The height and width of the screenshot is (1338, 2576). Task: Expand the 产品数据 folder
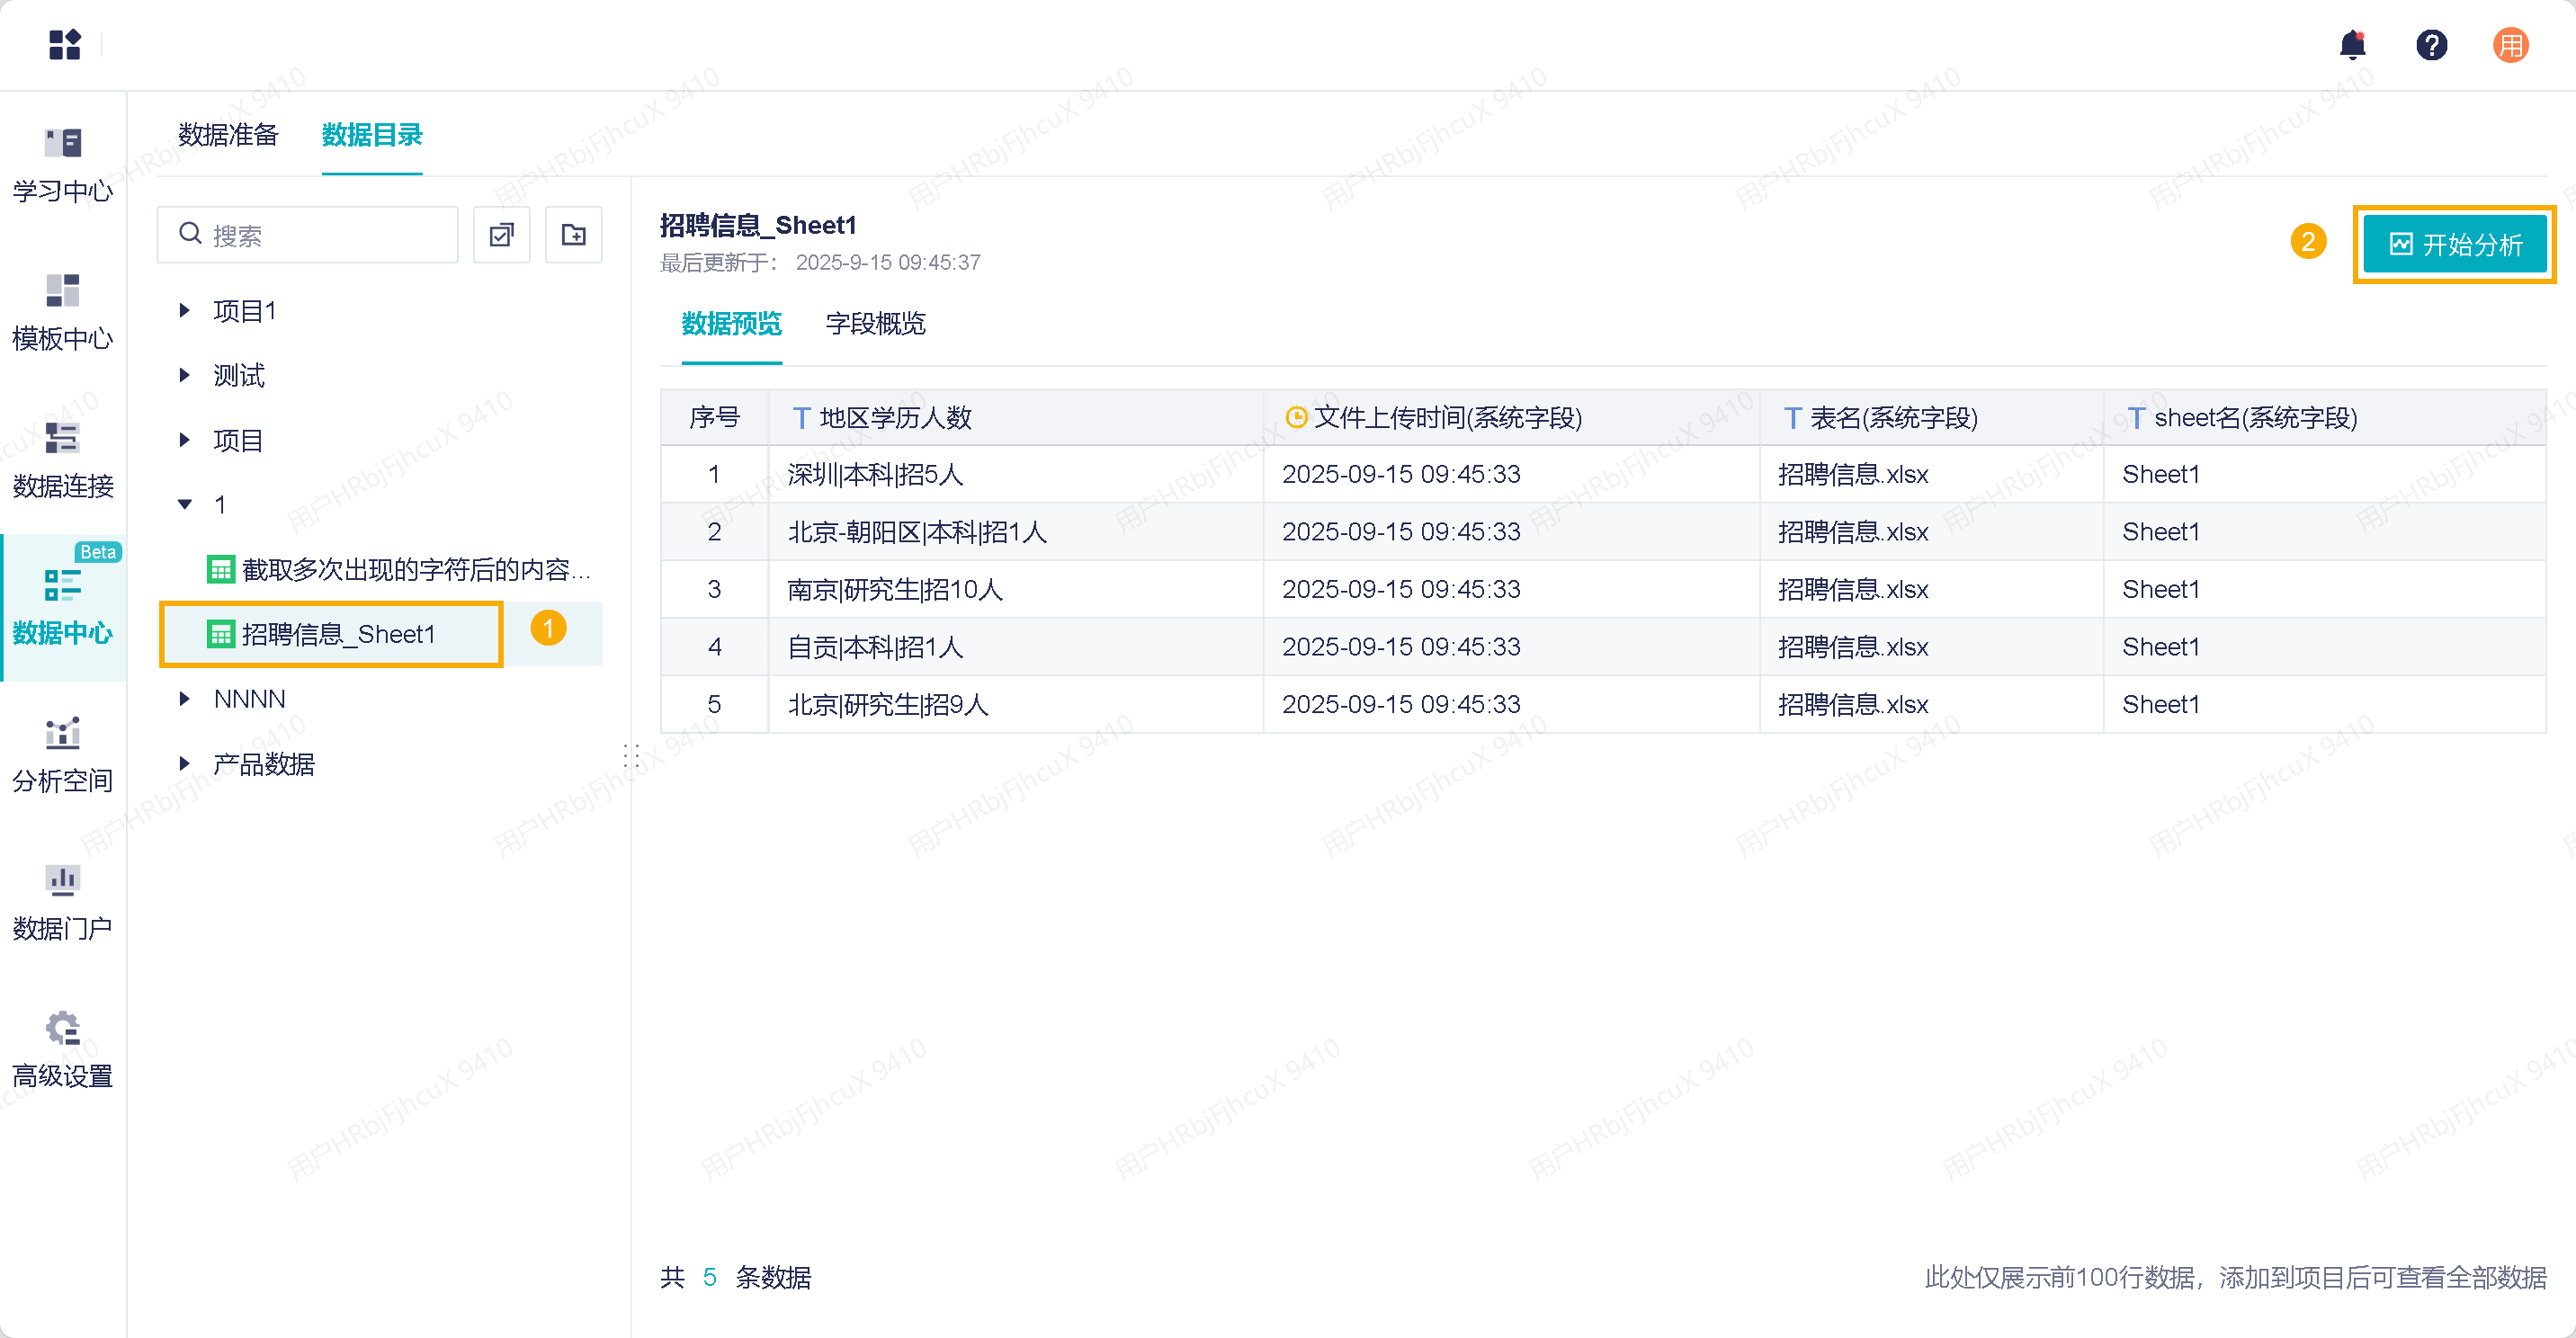click(184, 764)
